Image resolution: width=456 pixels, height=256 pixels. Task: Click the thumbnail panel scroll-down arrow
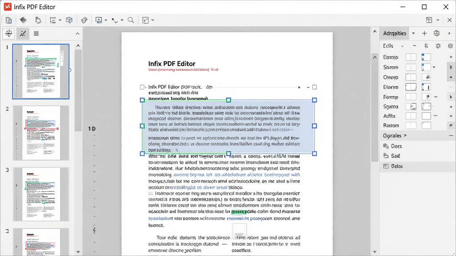pos(78,252)
